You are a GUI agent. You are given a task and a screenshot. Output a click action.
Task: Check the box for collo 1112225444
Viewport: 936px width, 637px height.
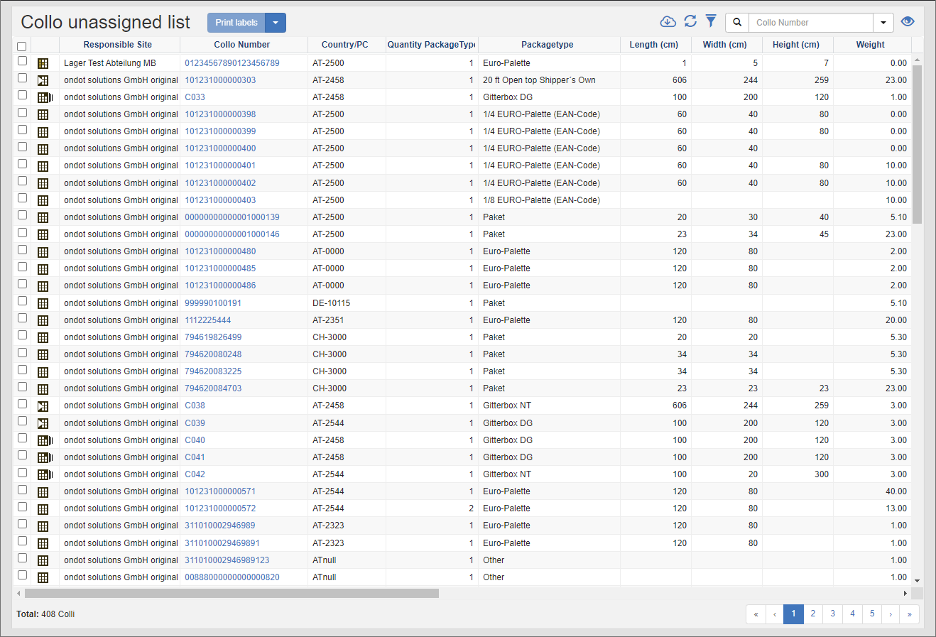[22, 319]
